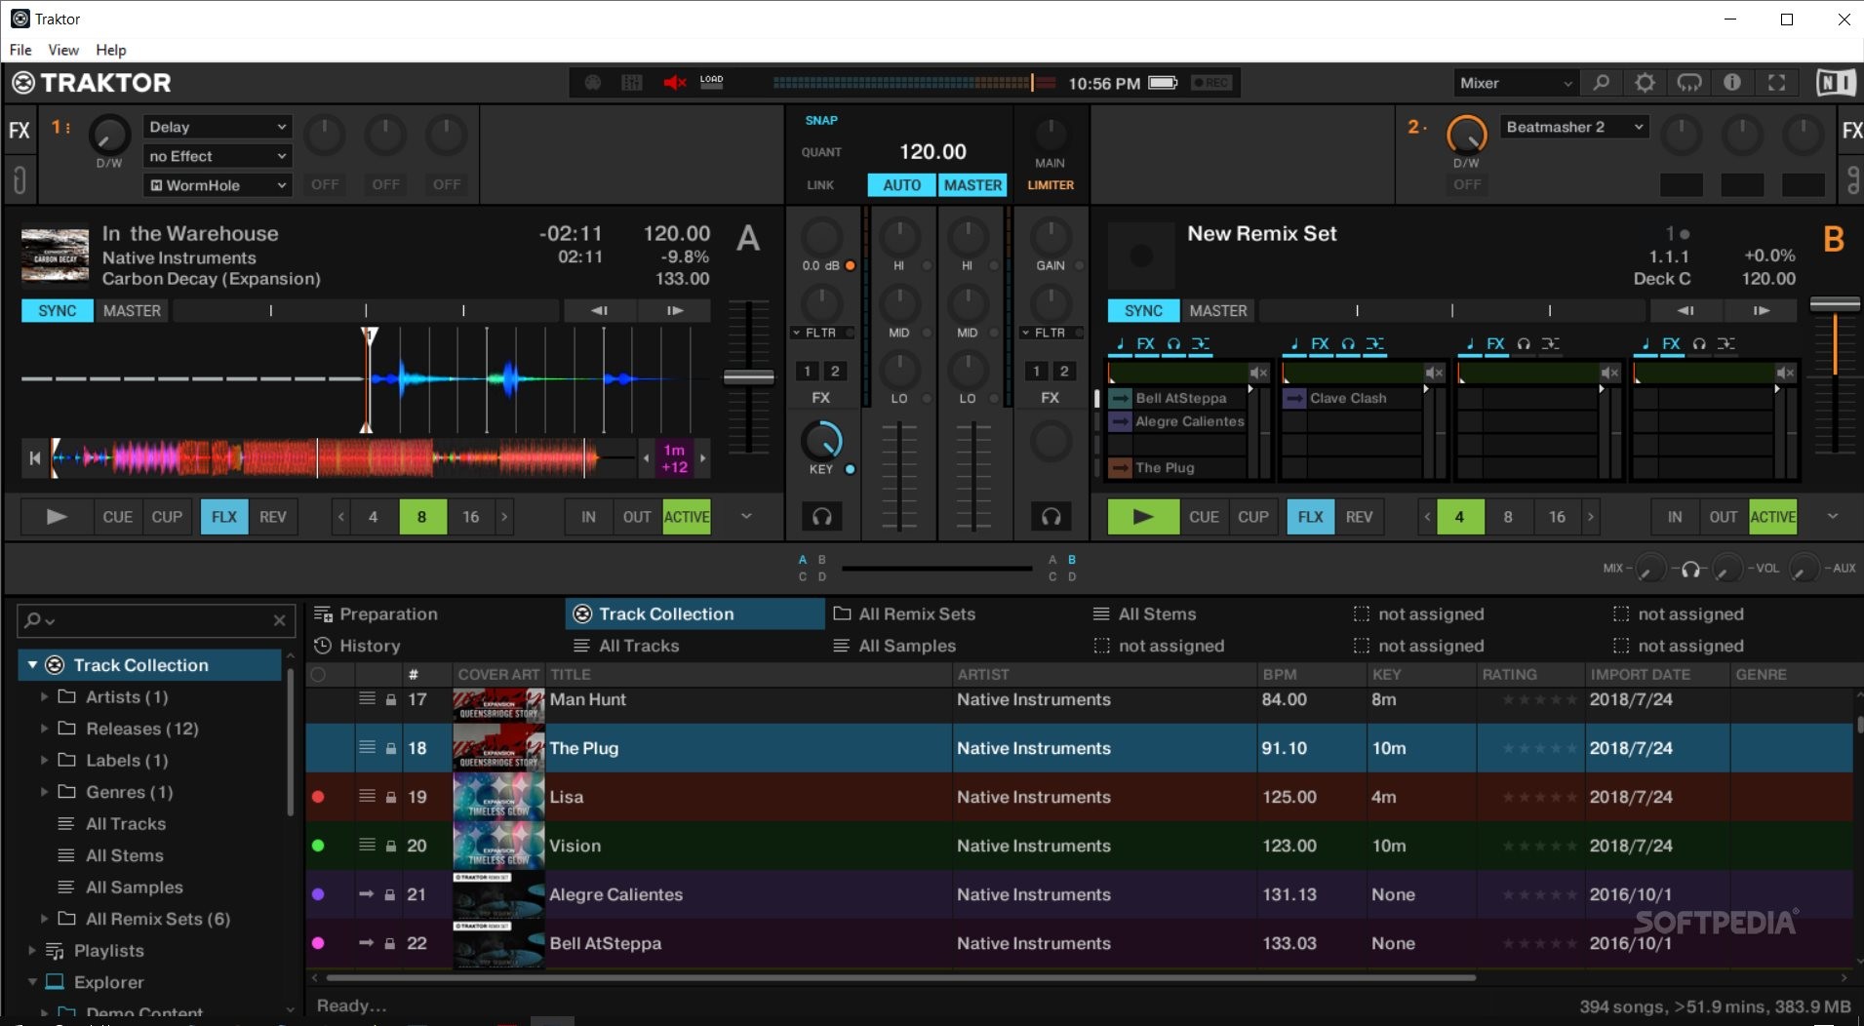
Task: Toggle Deck A SYNC
Action: 58,310
